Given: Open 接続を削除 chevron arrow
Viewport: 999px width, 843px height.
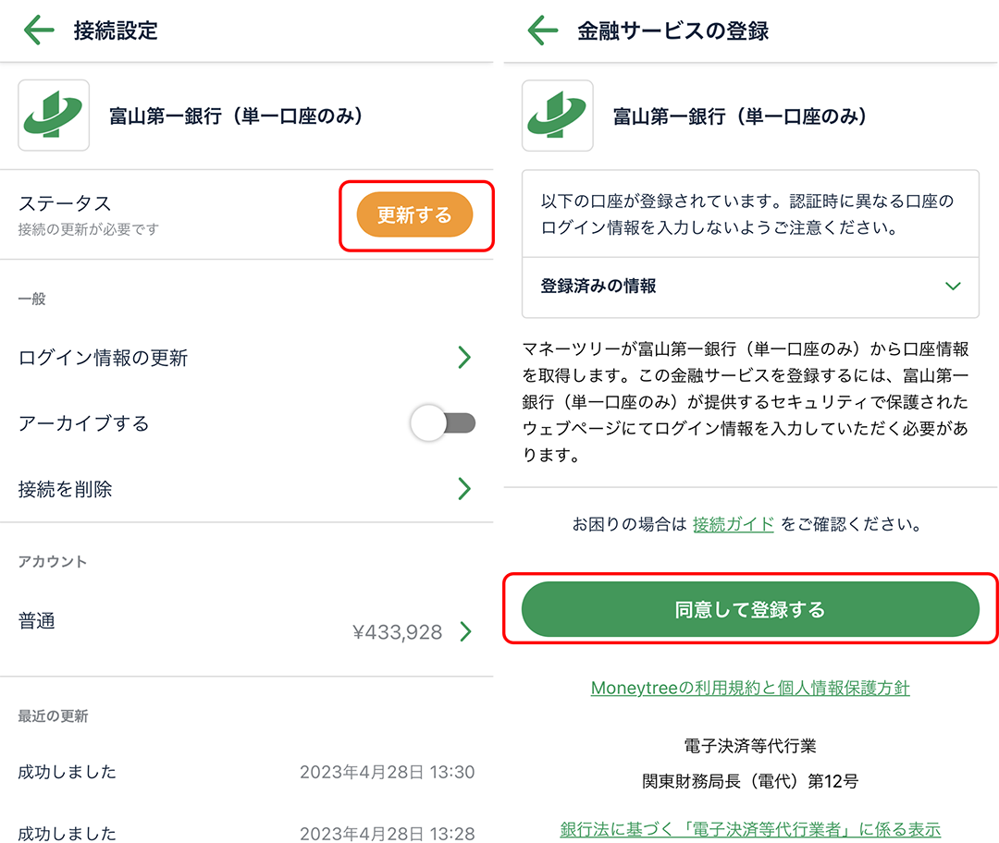Looking at the screenshot, I should click(464, 489).
